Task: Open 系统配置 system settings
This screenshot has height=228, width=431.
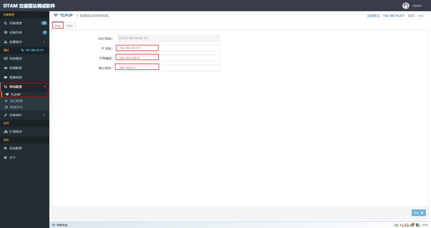Action: (15, 148)
